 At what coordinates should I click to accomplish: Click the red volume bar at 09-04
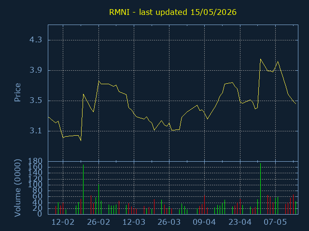click(204, 205)
